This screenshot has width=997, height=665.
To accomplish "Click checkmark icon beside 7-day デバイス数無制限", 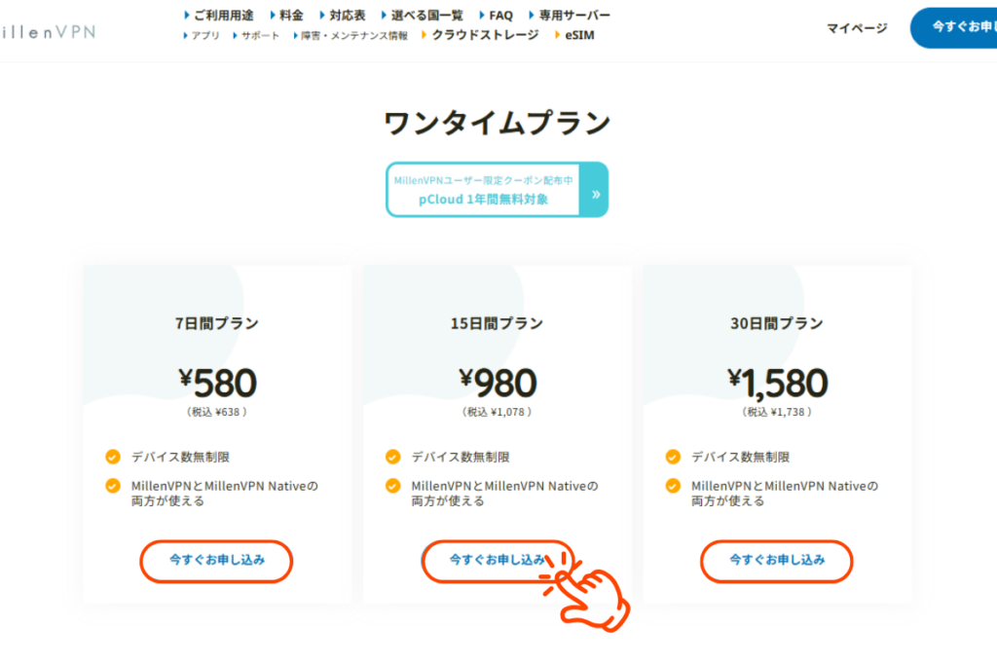I will coord(113,457).
